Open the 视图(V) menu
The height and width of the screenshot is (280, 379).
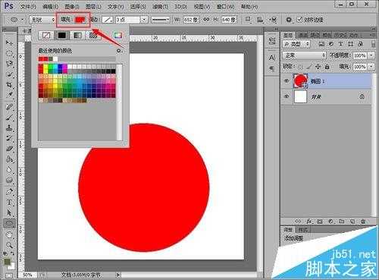202,6
